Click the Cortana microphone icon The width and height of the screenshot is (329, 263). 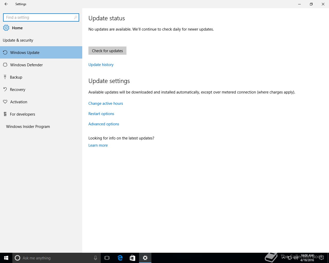pos(95,258)
